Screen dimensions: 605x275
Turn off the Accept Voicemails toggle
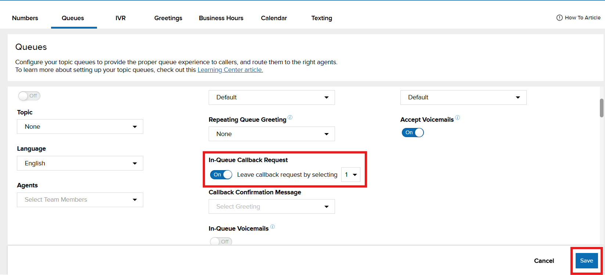click(x=413, y=133)
